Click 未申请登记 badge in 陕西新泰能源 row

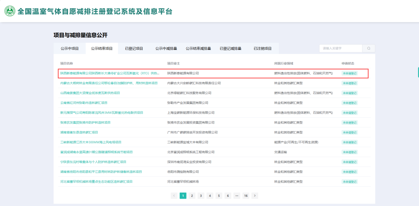click(350, 73)
